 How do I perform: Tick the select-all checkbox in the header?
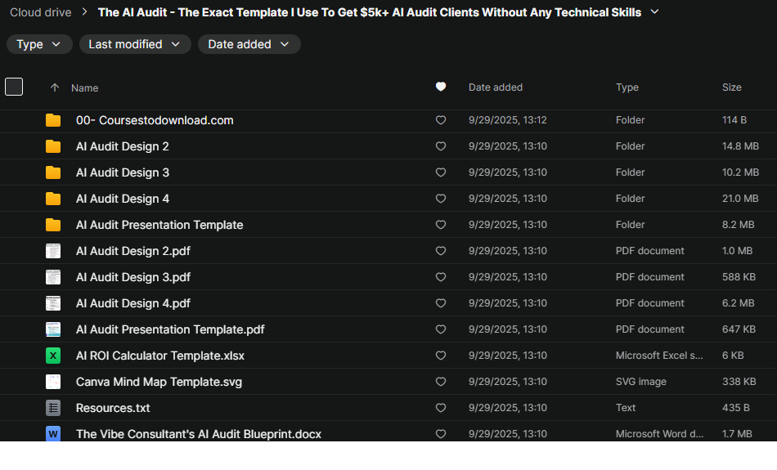(14, 87)
